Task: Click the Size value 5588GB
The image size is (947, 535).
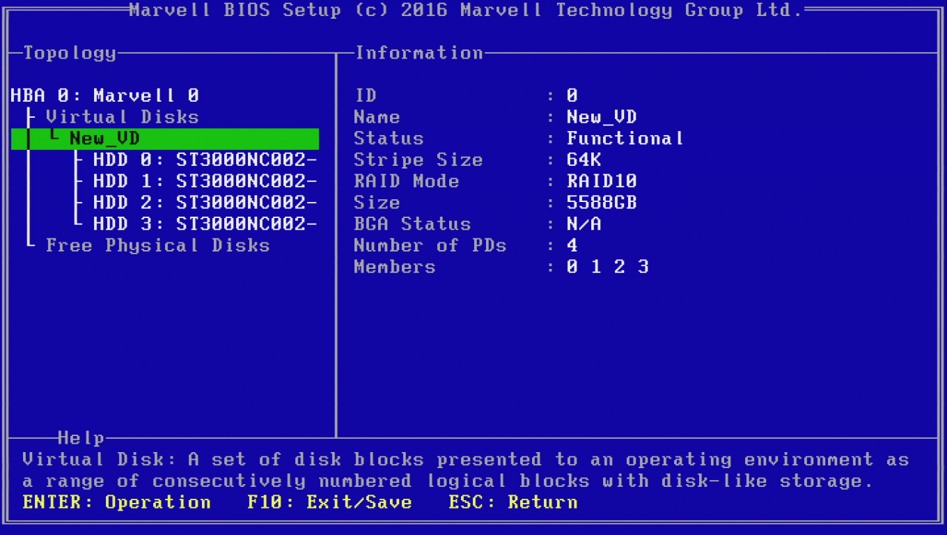Action: click(x=602, y=203)
